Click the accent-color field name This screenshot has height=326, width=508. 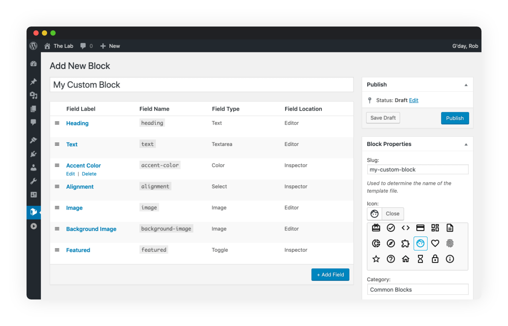[x=160, y=165]
